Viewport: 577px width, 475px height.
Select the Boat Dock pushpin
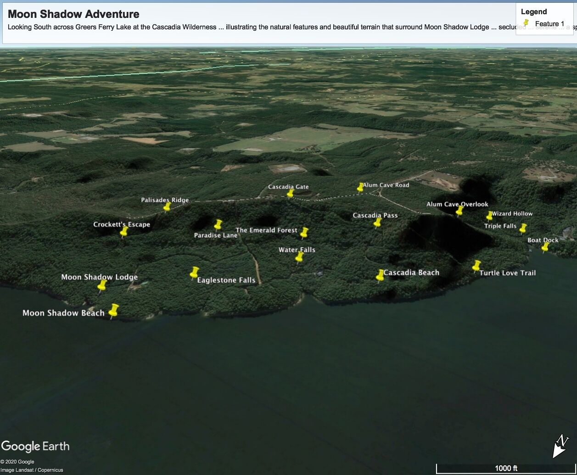pos(545,247)
